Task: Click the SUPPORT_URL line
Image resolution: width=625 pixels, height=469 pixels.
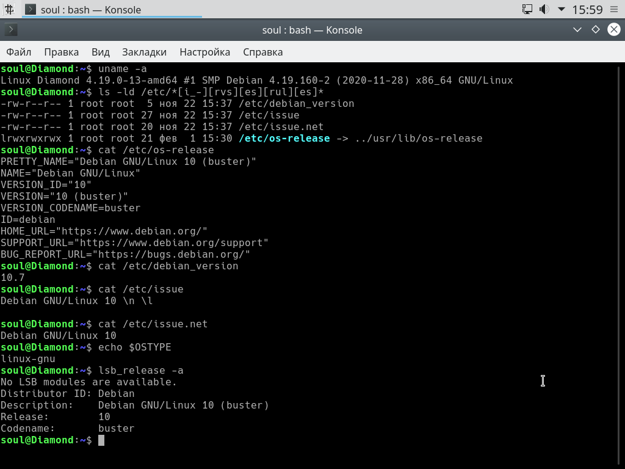Action: [x=134, y=243]
